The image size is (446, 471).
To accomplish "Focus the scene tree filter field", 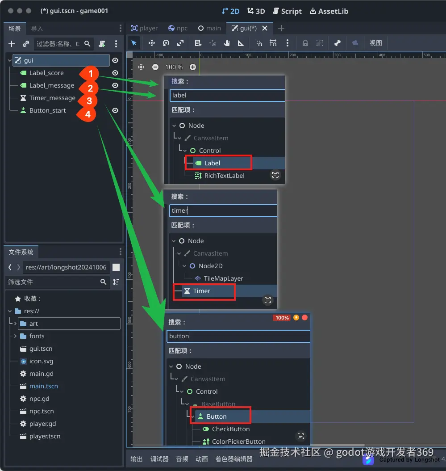I will tap(64, 44).
